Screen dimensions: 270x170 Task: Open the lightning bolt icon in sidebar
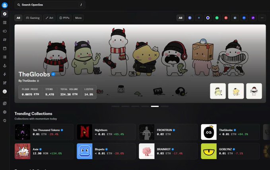tap(5, 74)
